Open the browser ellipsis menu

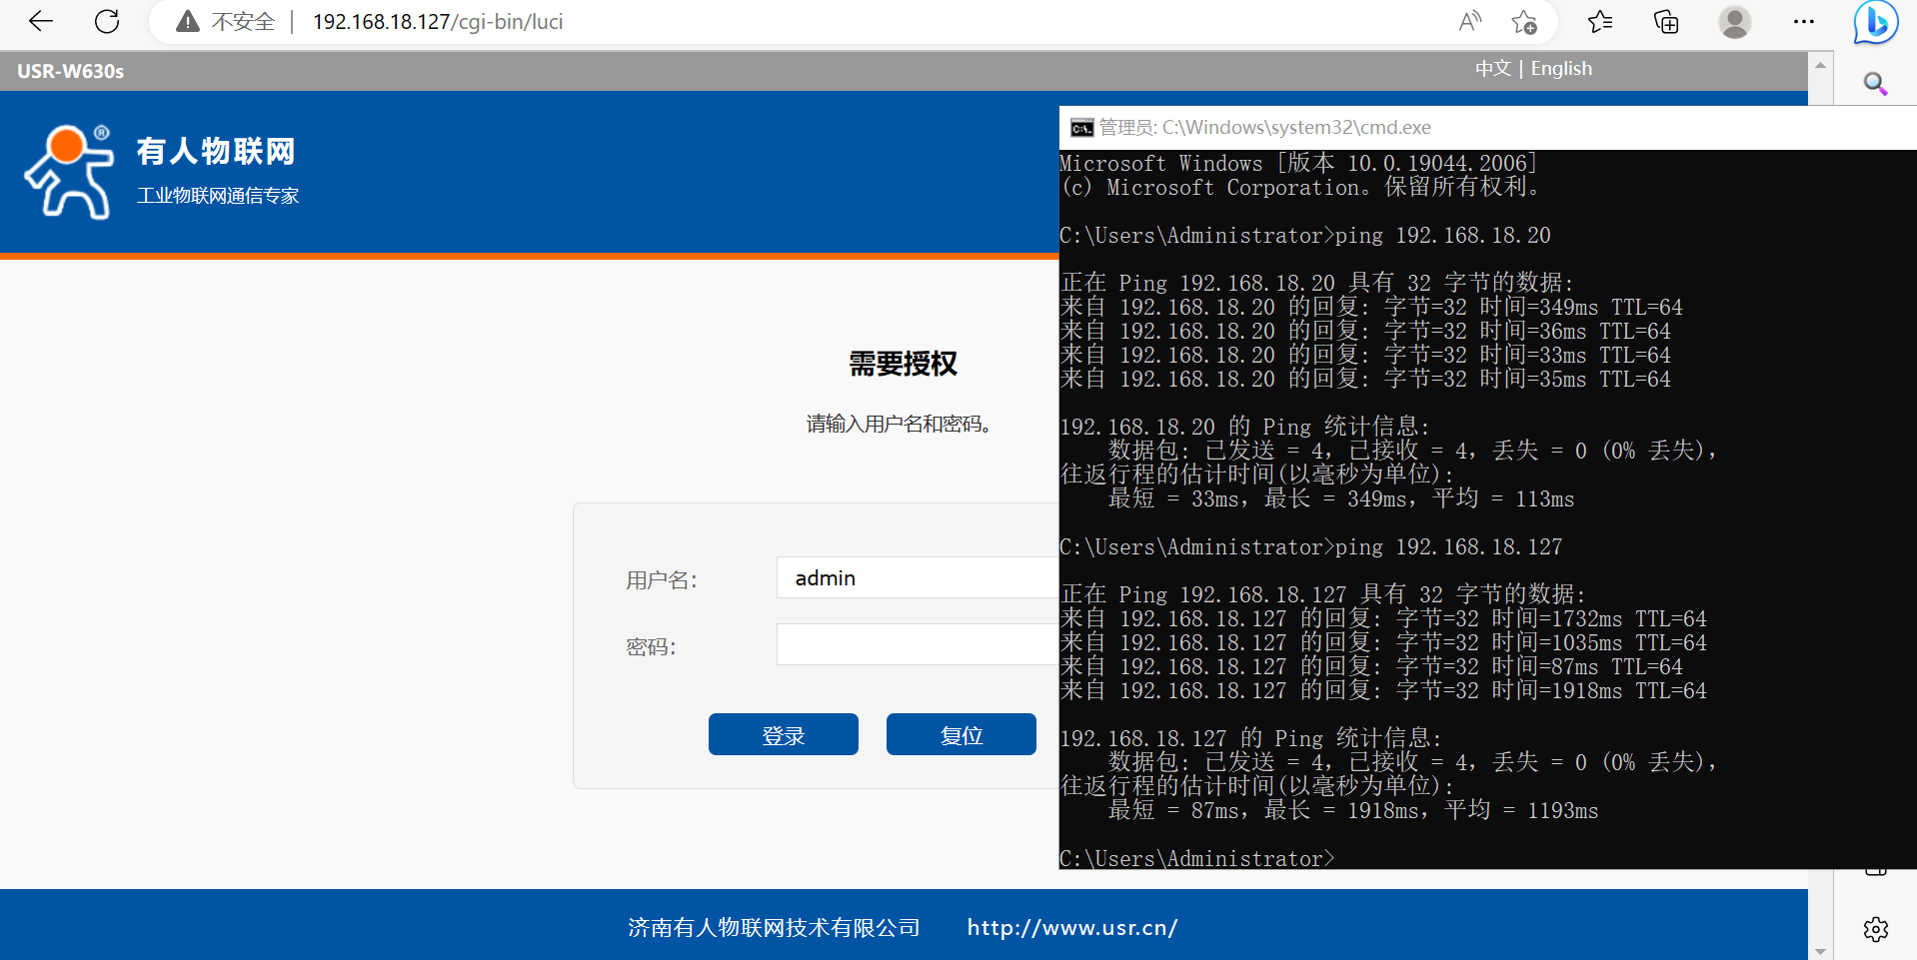click(1803, 22)
